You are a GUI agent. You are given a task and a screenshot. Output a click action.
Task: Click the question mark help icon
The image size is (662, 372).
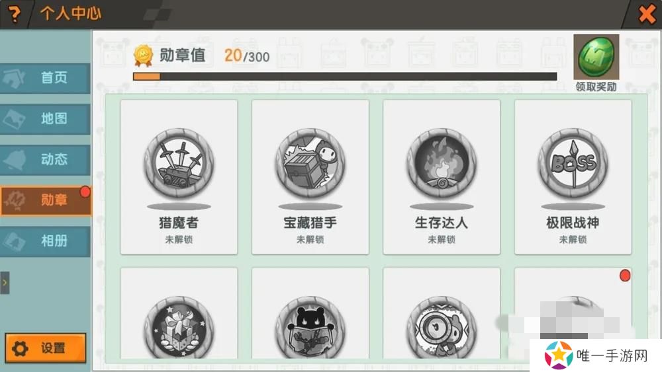pyautogui.click(x=14, y=14)
